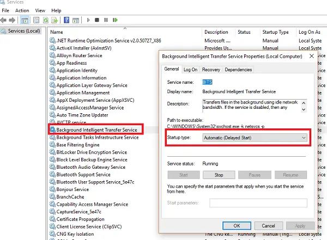The image size is (327, 240).
Task: Click the Export List toolbar icon
Action: (55, 20)
